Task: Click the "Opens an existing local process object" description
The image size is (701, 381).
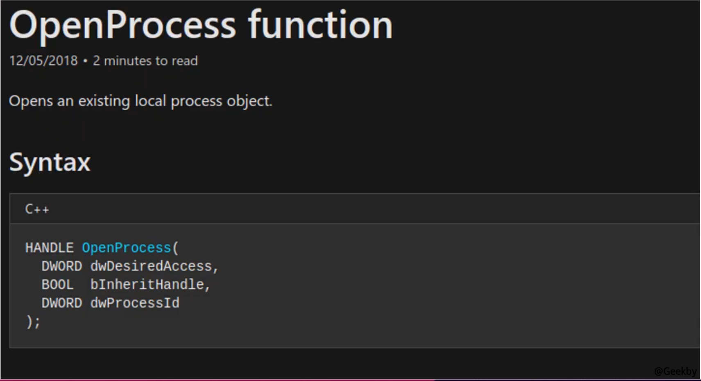Action: tap(140, 101)
